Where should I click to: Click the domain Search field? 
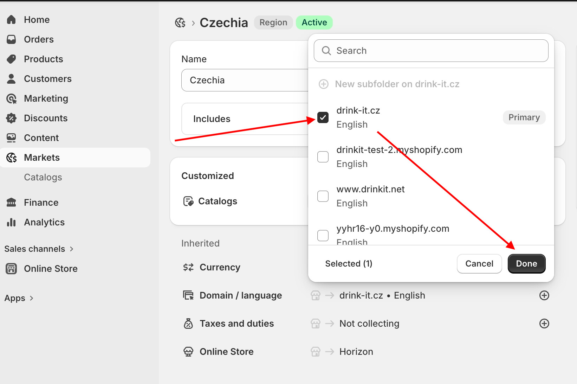coord(431,51)
